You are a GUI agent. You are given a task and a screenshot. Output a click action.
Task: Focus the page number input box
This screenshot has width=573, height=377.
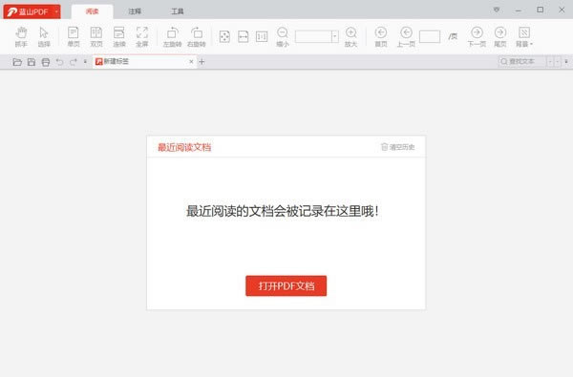pyautogui.click(x=430, y=36)
